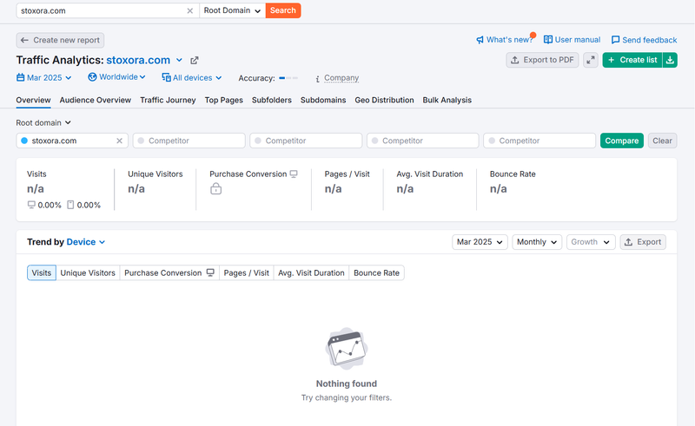Click the blue stoxora.com color dot
This screenshot has width=695, height=426.
24,141
